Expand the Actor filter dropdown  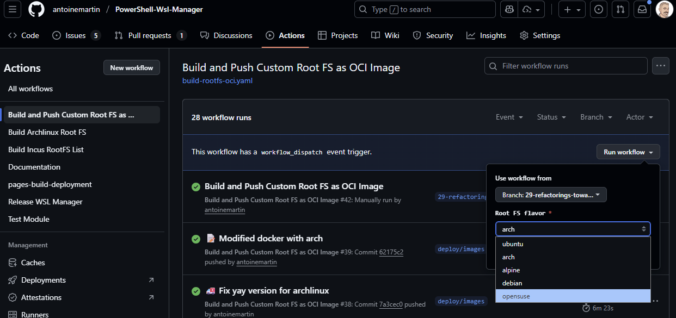pos(640,117)
